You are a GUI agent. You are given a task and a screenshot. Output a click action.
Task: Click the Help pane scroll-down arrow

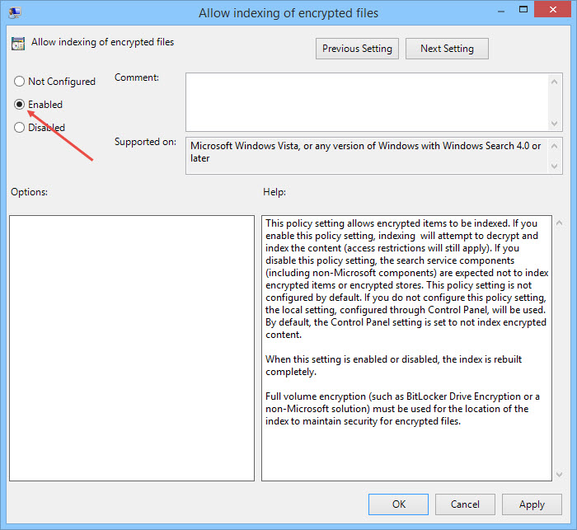click(x=560, y=475)
